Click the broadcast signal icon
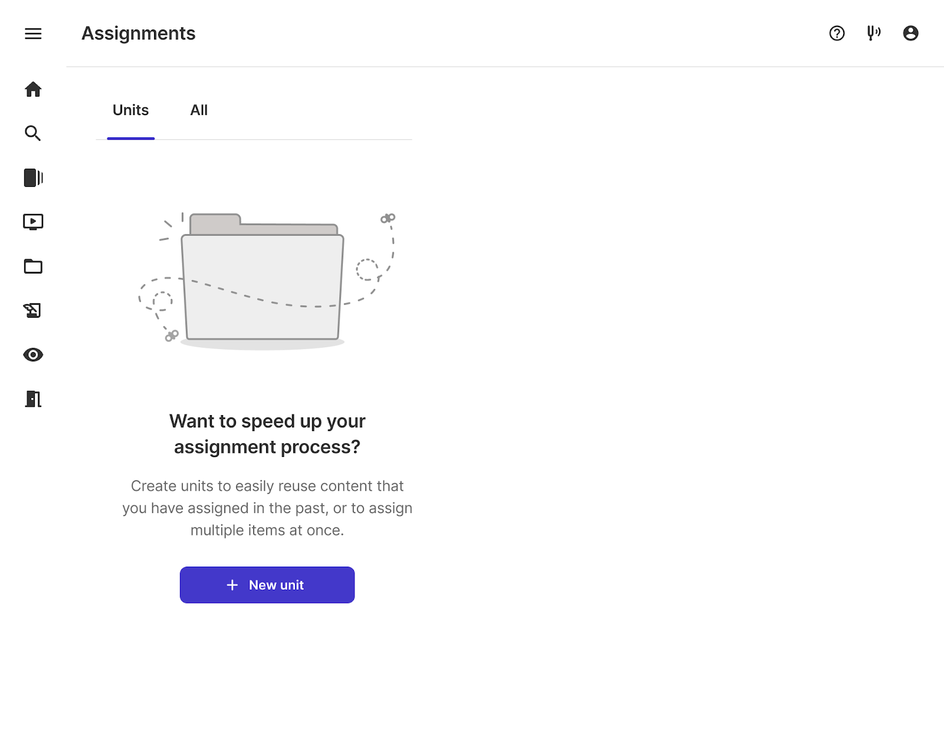The image size is (944, 737). (874, 33)
